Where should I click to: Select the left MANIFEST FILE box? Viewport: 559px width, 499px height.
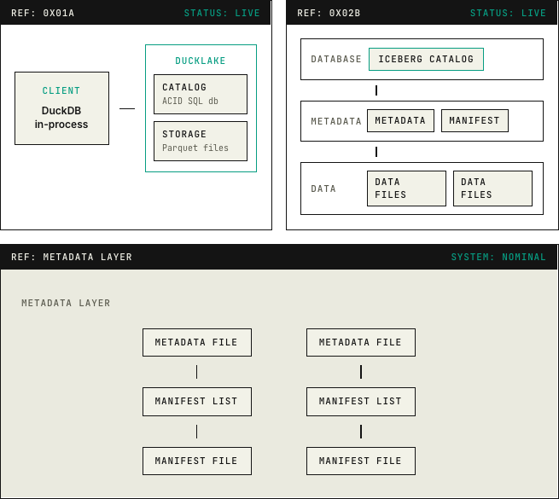[x=197, y=461]
